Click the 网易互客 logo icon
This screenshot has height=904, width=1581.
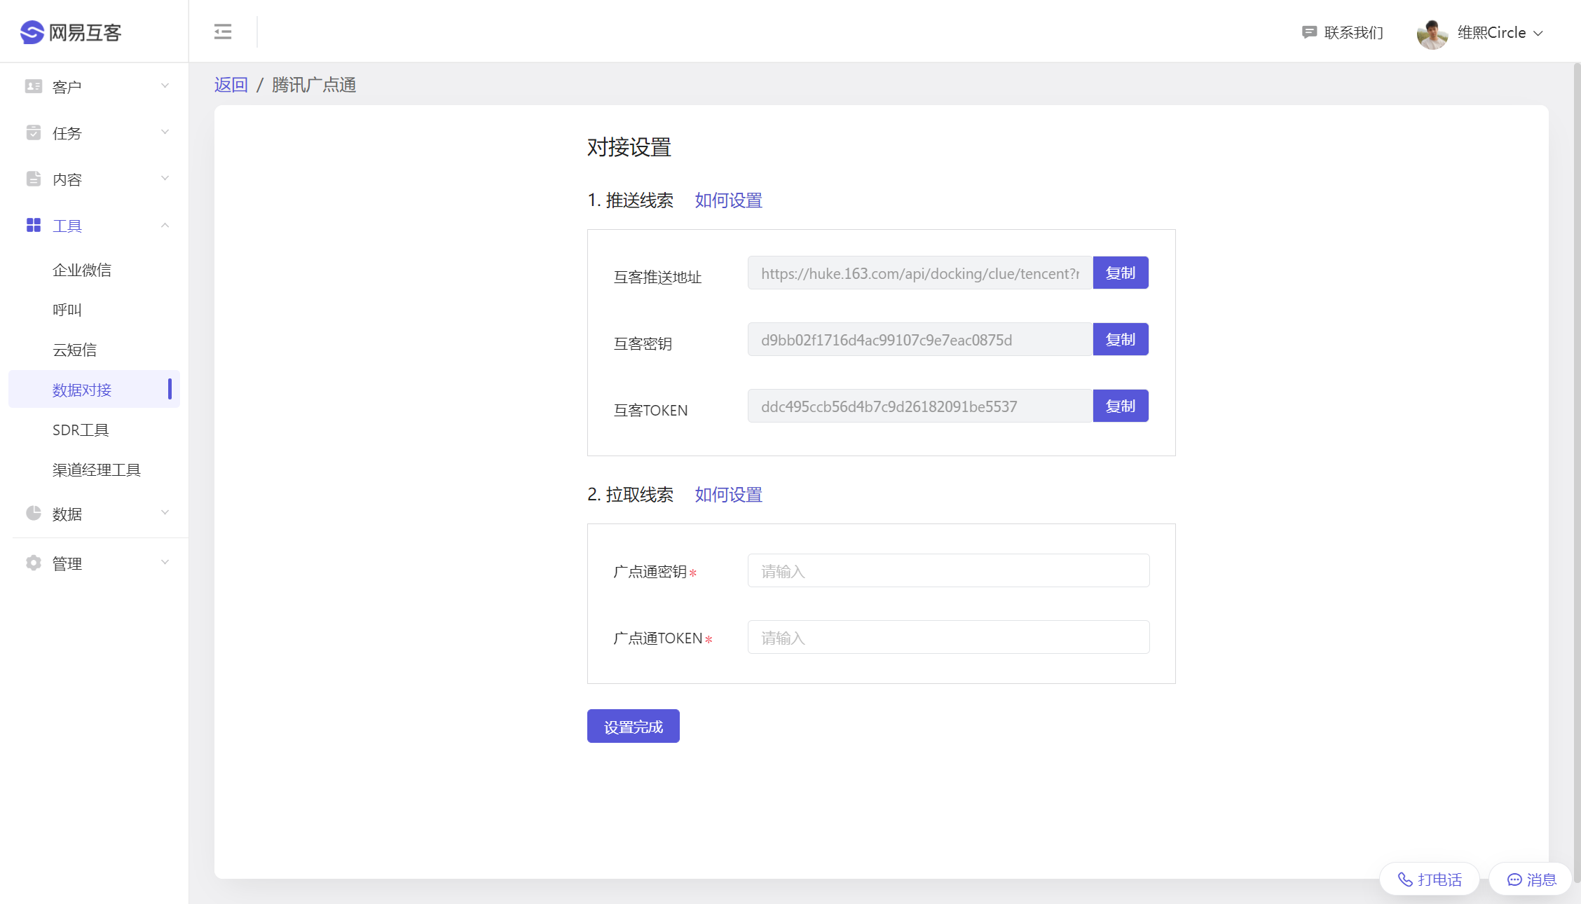point(32,32)
